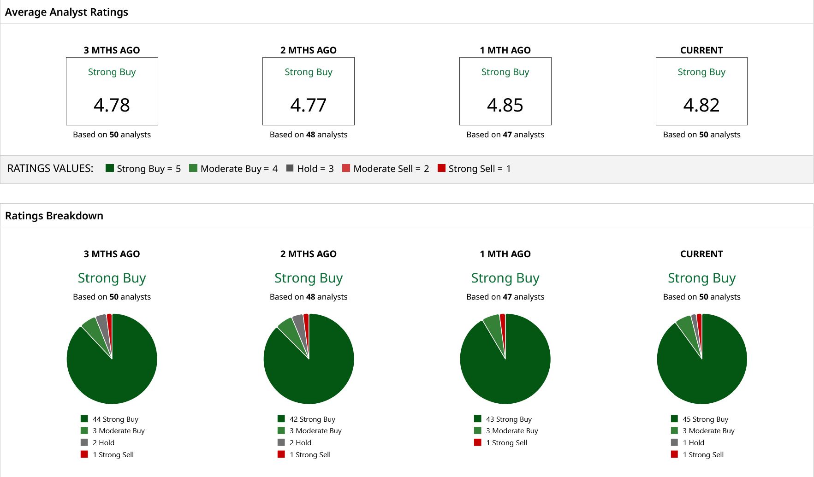This screenshot has width=814, height=477.
Task: Click the Strong Sell red swatch in ratings values
Action: 441,168
